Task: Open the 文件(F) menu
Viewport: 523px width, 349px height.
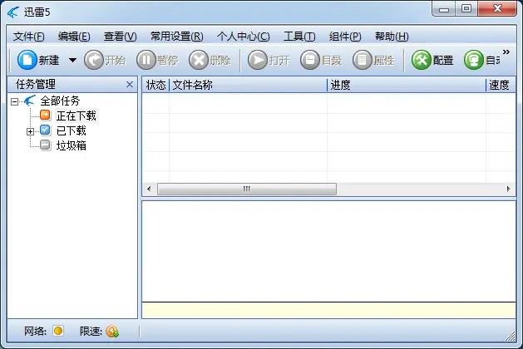Action: pos(29,37)
